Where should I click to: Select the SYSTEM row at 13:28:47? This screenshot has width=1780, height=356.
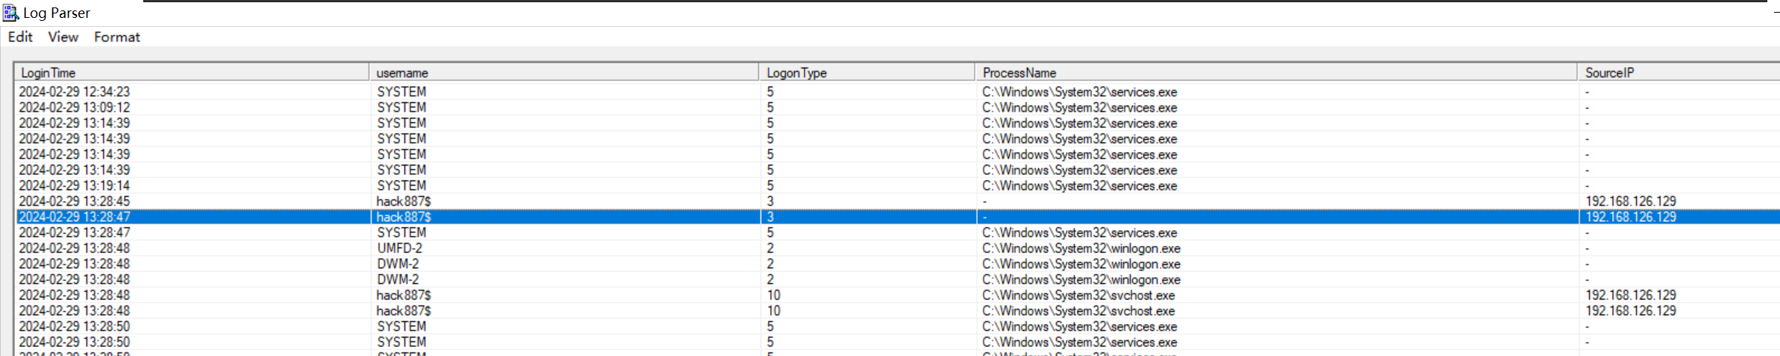pos(74,232)
